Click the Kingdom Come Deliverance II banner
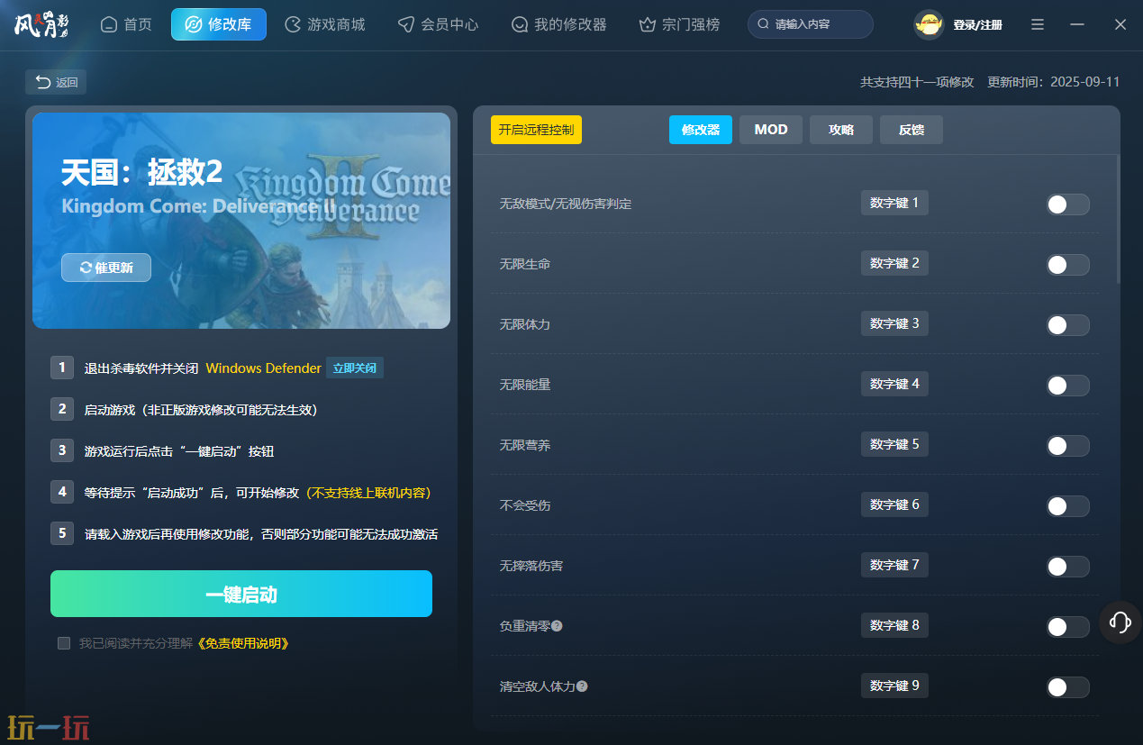1143x745 pixels. [241, 221]
